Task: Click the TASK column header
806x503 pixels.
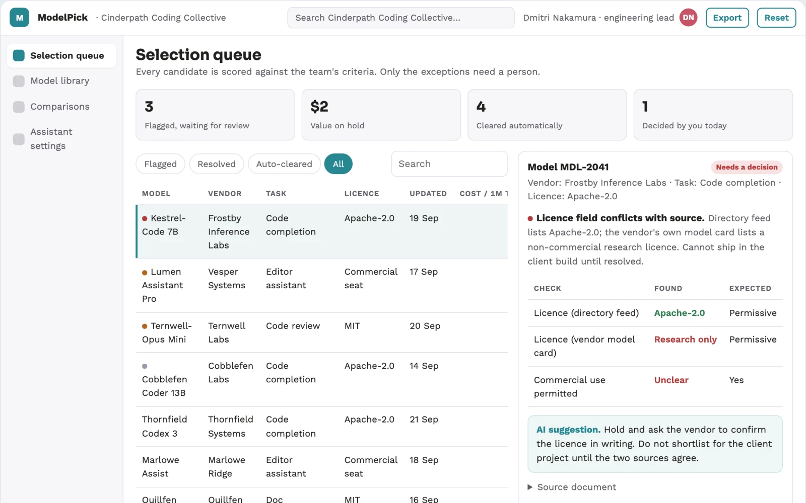Action: click(276, 194)
